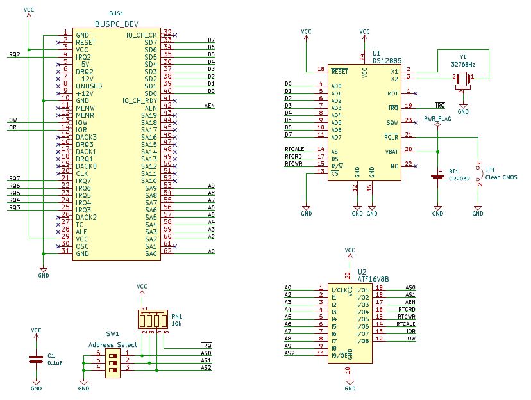The width and height of the screenshot is (531, 400).
Task: Select the VCC symbol above U1 pin 24
Action: point(364,34)
